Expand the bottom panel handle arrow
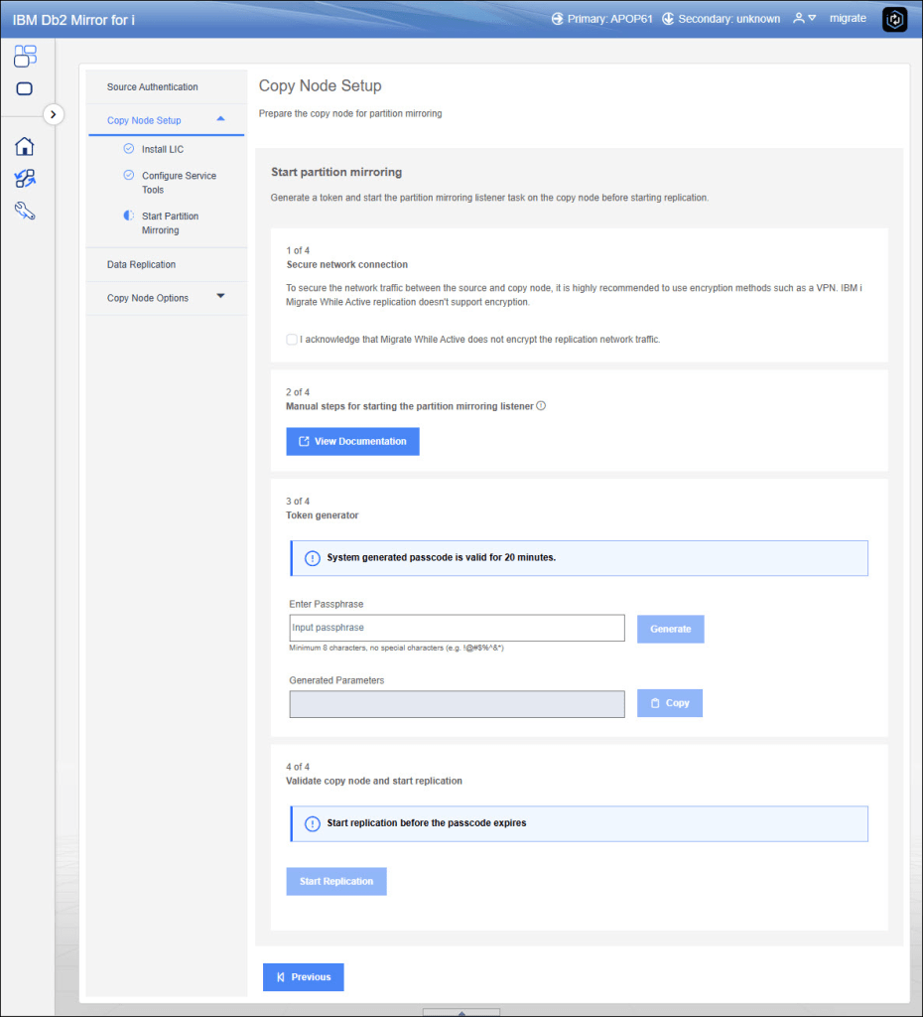Screen dimensions: 923x1017 tap(461, 1012)
